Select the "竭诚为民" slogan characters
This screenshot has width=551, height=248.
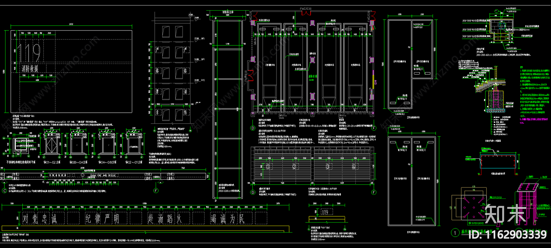tap(227, 218)
